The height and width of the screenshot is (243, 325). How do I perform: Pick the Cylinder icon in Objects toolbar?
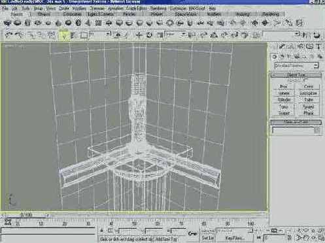coord(27,23)
